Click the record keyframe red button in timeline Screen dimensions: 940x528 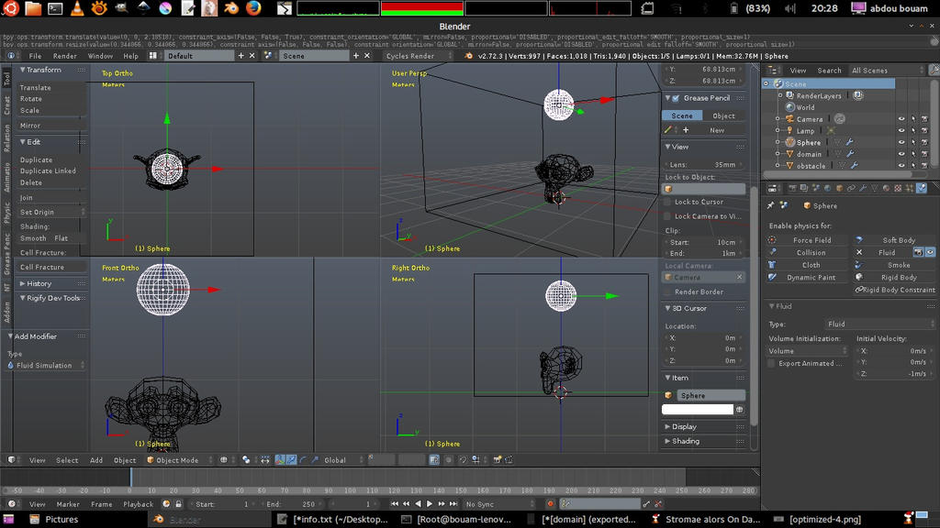point(550,504)
